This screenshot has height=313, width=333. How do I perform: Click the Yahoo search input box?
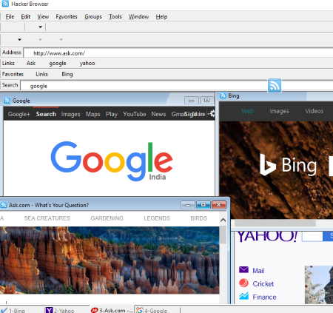312,236
